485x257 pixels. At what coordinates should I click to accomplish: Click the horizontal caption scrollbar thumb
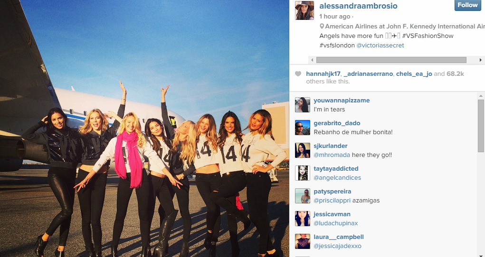(391, 60)
